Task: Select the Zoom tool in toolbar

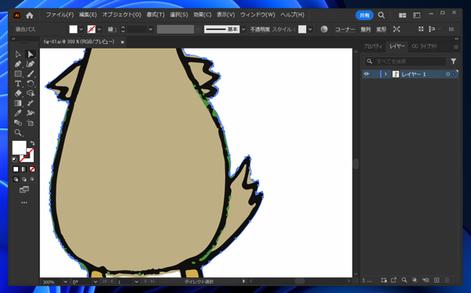Action: (x=18, y=132)
